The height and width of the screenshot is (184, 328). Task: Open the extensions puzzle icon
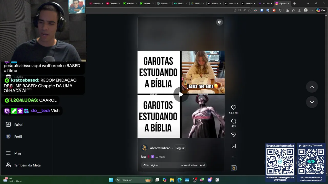click(280, 10)
